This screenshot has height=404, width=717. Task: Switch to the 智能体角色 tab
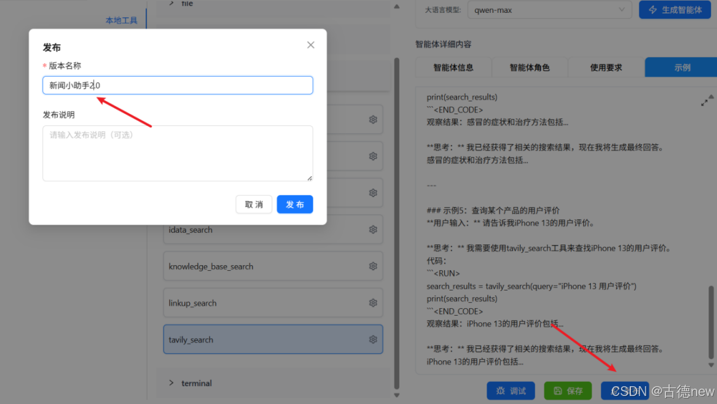[x=530, y=68]
